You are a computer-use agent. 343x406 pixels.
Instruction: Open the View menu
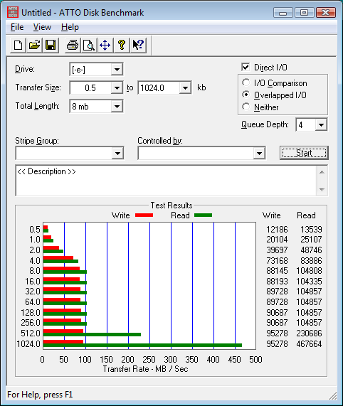(42, 27)
